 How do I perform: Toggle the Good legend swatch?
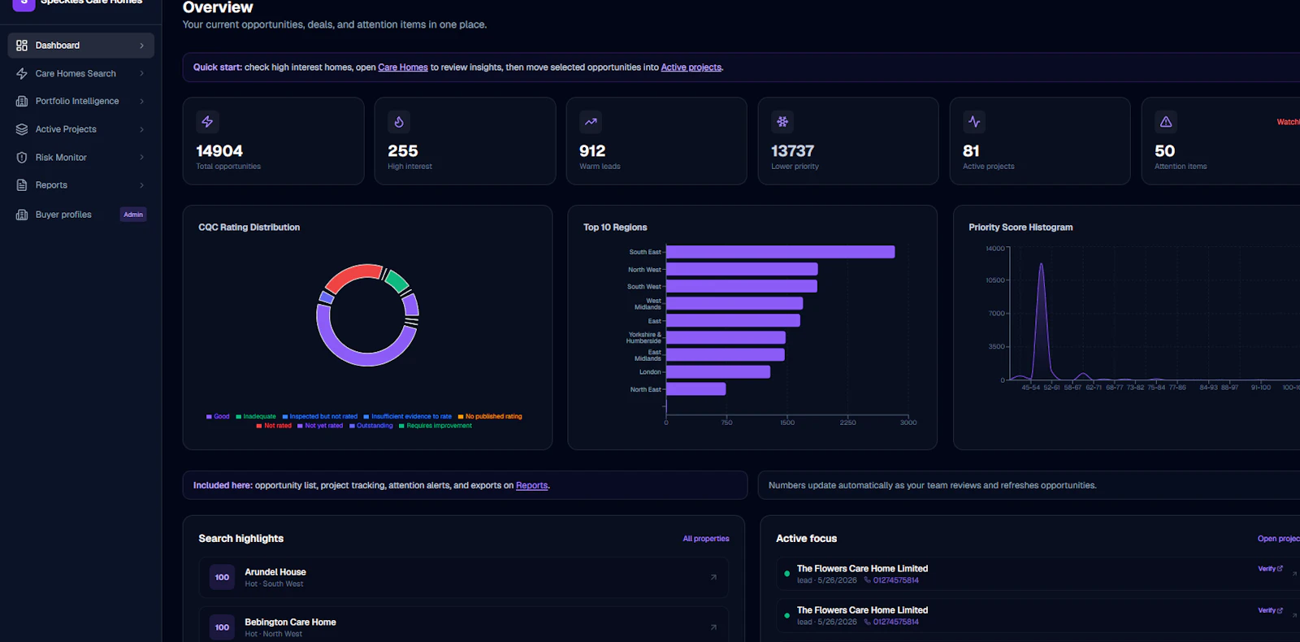point(209,417)
